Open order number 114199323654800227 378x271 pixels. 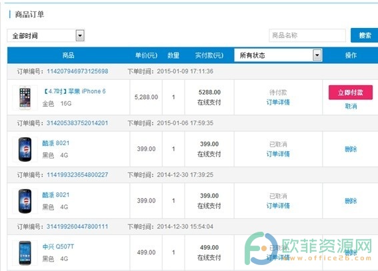77,174
